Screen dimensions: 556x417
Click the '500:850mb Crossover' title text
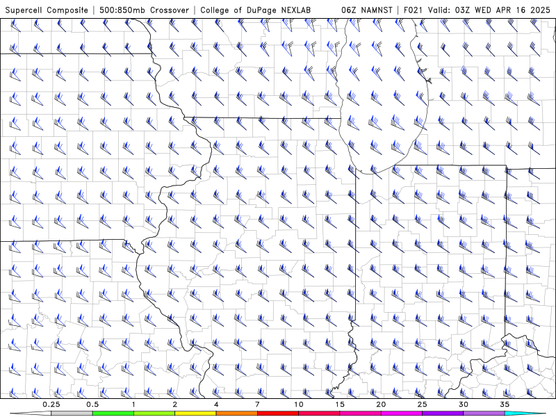coord(144,10)
